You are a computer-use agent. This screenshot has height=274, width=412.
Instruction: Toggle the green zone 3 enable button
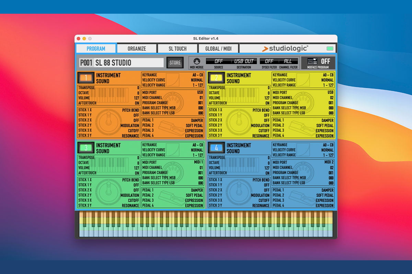tap(86, 148)
